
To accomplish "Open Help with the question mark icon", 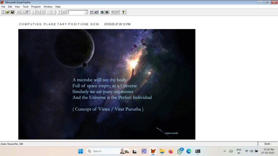I will click(124, 12).
